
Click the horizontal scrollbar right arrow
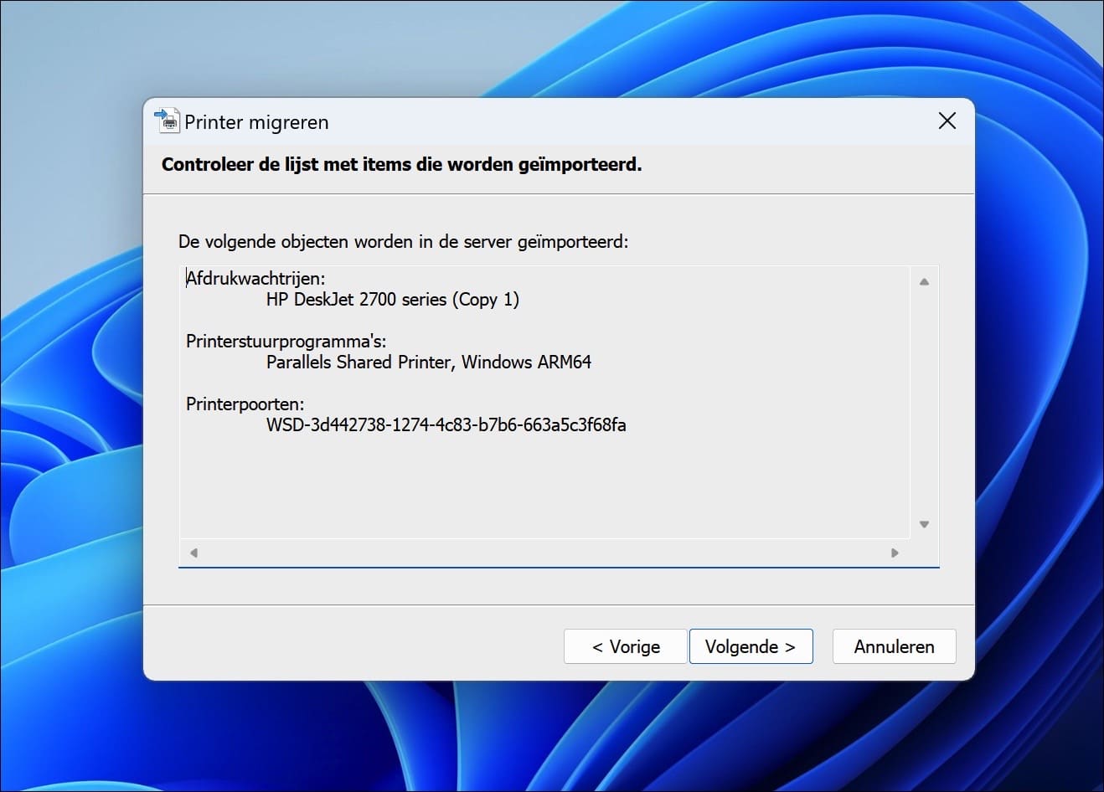click(894, 553)
